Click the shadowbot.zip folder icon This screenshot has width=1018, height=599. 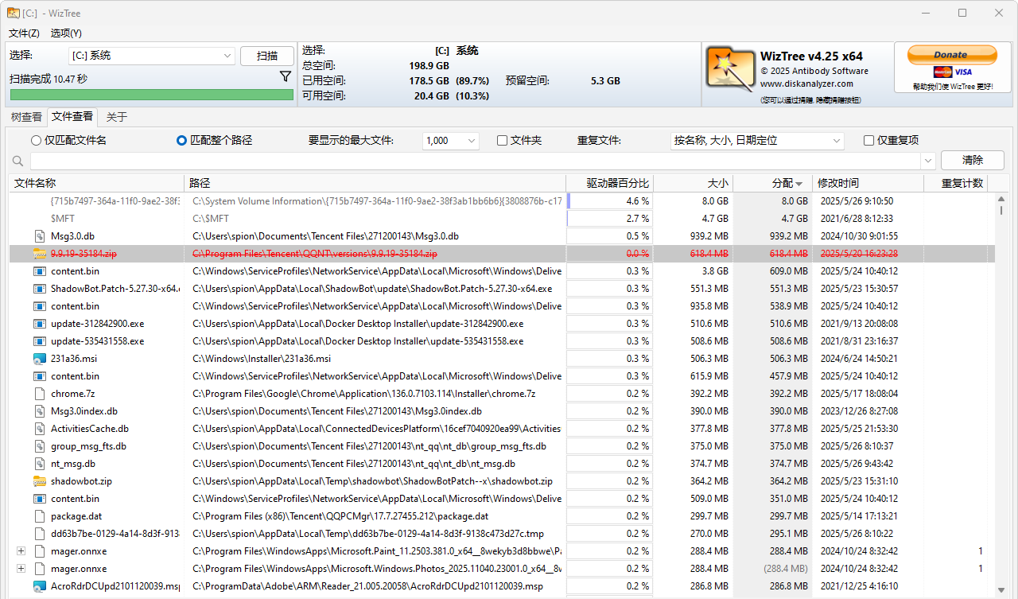point(40,481)
